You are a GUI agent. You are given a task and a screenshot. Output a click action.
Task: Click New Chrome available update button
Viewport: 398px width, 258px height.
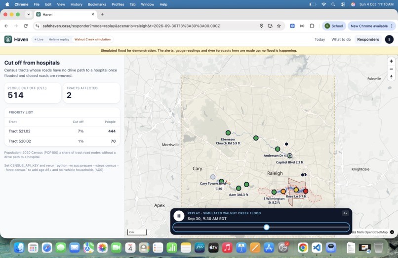(369, 26)
